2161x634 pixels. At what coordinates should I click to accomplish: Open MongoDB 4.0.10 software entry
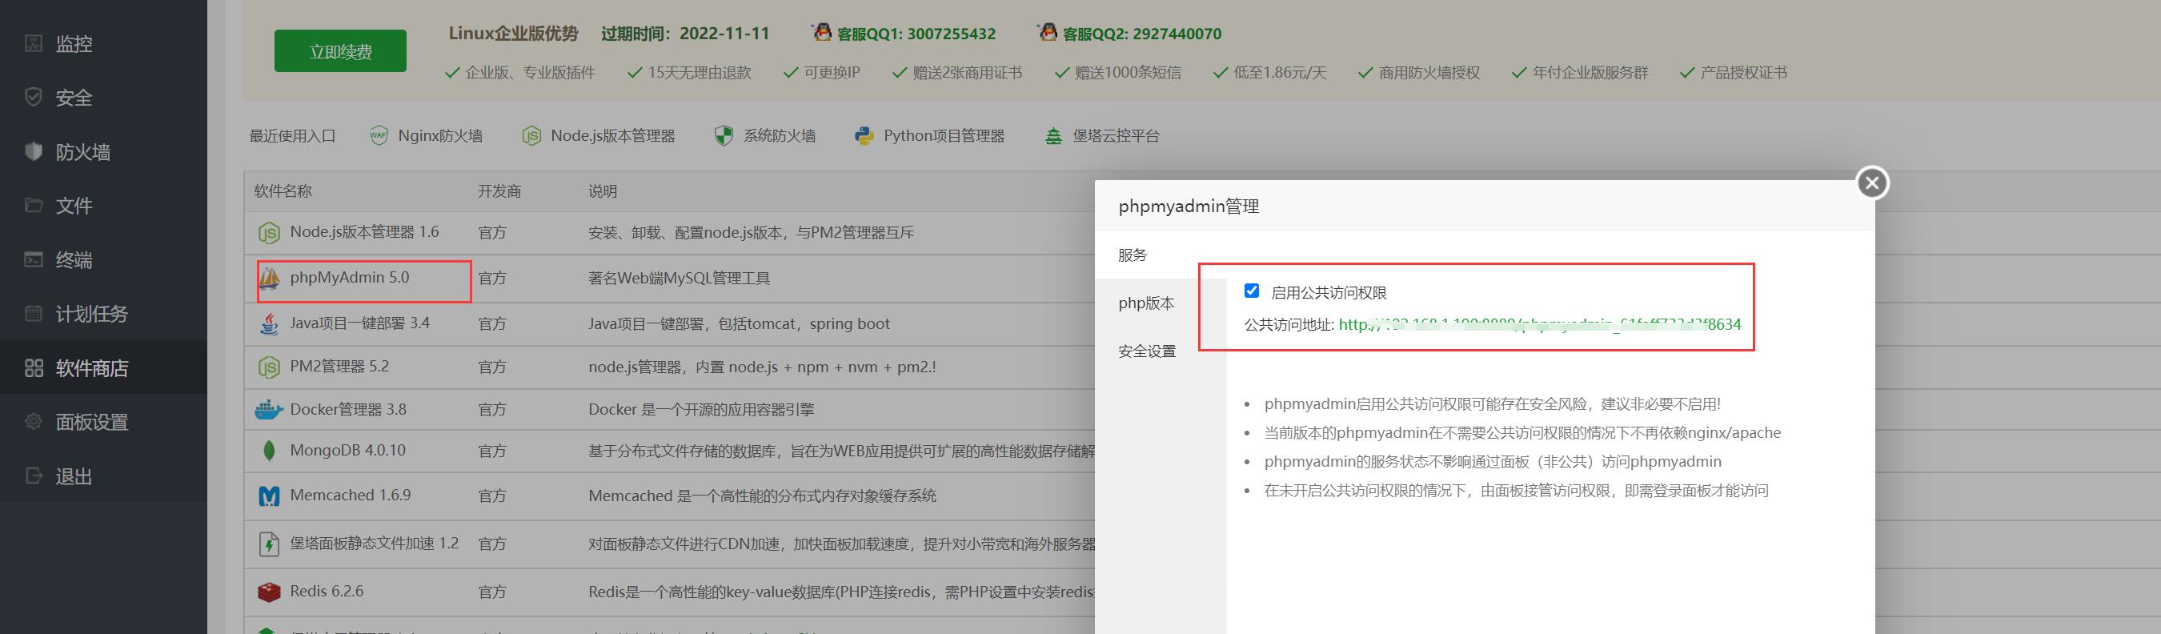tap(347, 451)
